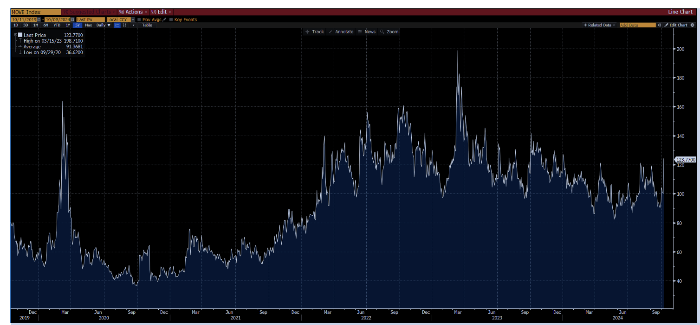Collapse the Last Price legend tree
The image size is (700, 325).
(15, 35)
